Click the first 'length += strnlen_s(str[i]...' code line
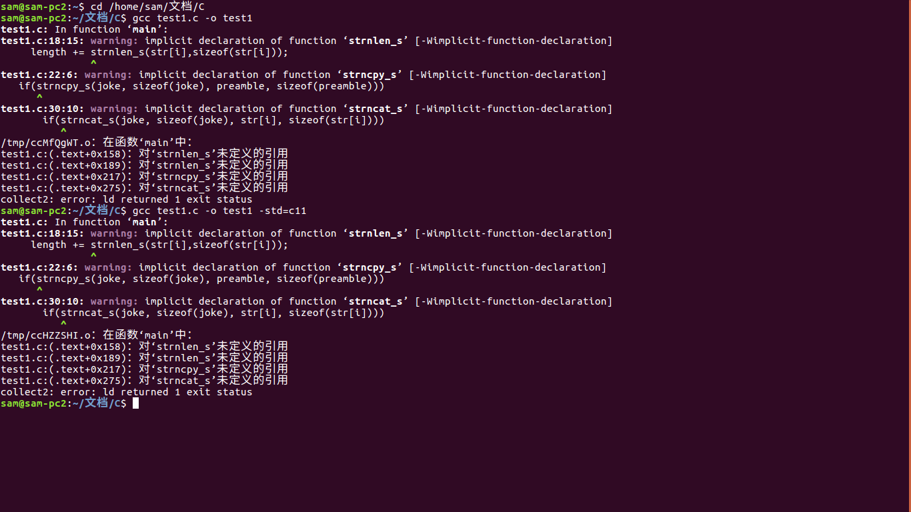 tap(159, 52)
